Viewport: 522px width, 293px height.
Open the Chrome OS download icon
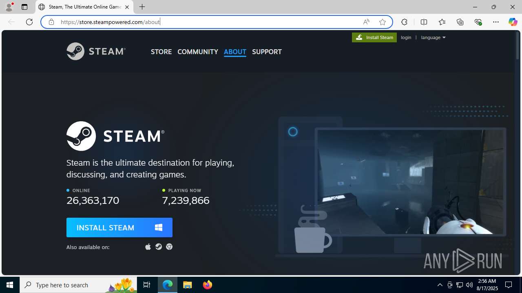[169, 247]
